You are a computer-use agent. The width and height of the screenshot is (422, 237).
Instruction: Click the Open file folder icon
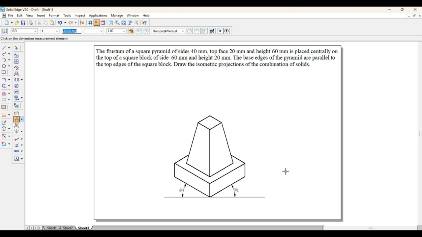pos(17,23)
